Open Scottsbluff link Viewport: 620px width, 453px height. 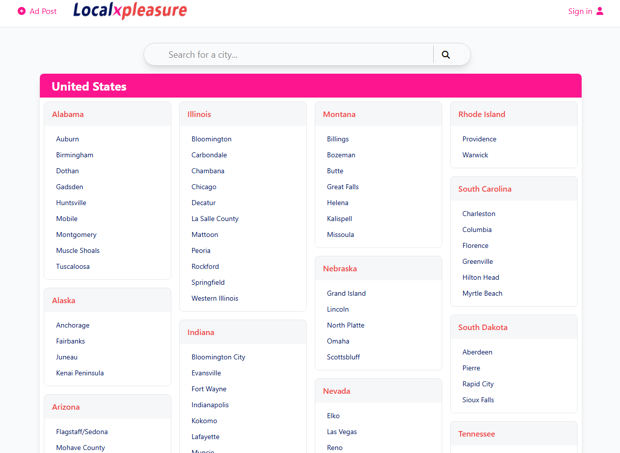[343, 357]
